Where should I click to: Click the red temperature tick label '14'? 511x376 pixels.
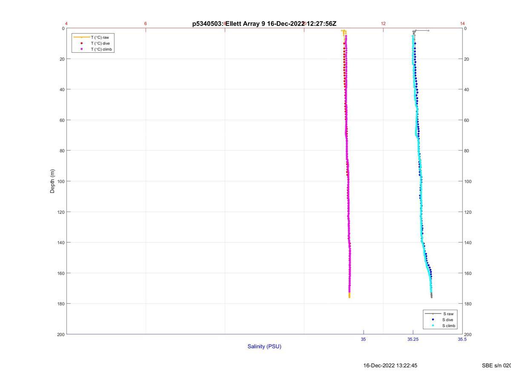point(462,23)
